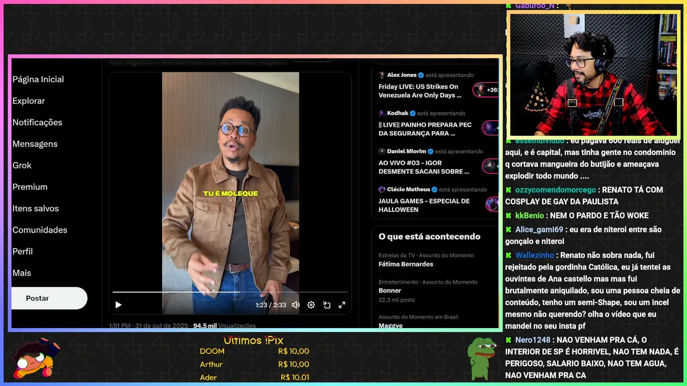Click Arthur R$ 10,00 donation row
The image size is (687, 386).
coord(254,364)
